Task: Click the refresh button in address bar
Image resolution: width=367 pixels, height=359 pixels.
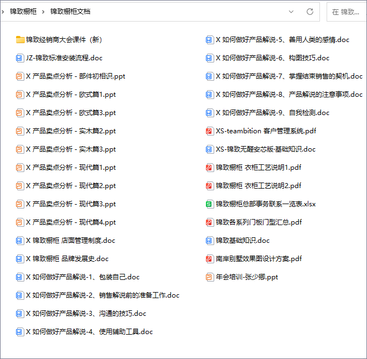Action: coord(310,11)
